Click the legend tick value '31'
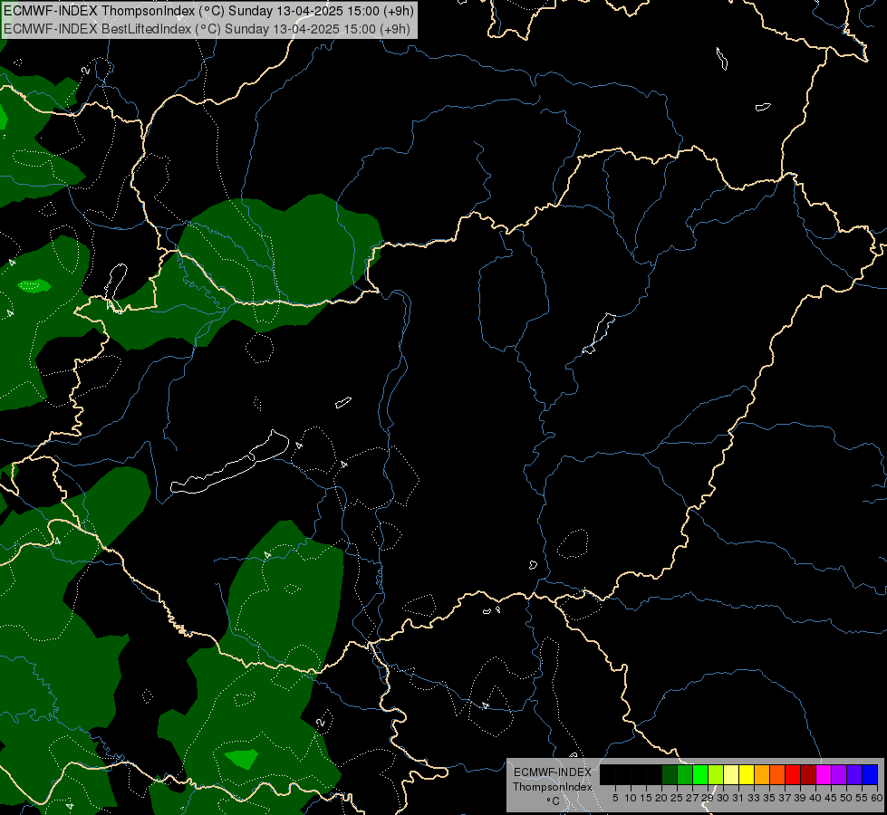The height and width of the screenshot is (815, 887). 738,798
